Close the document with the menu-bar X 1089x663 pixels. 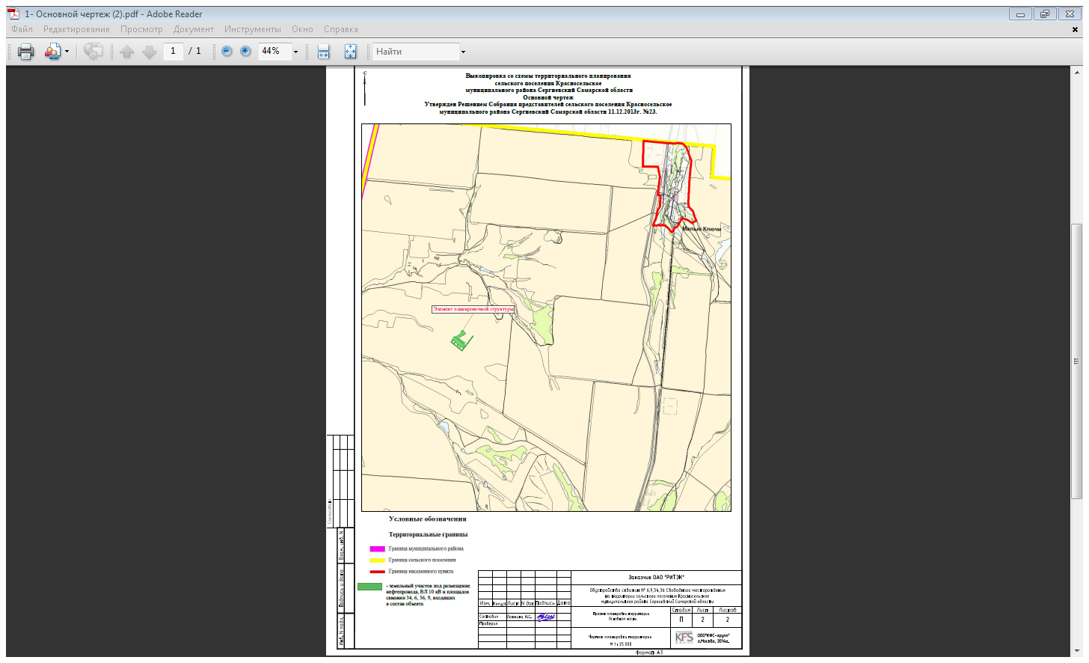click(x=1076, y=30)
